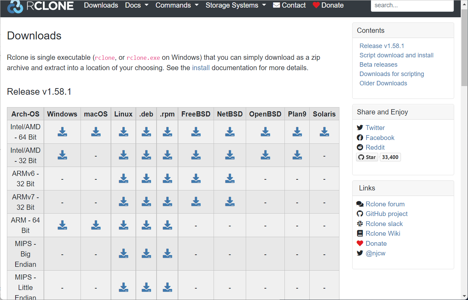This screenshot has width=468, height=300.
Task: Download FreeBSD Intel/AMD 64 Bit build
Action: coord(196,132)
